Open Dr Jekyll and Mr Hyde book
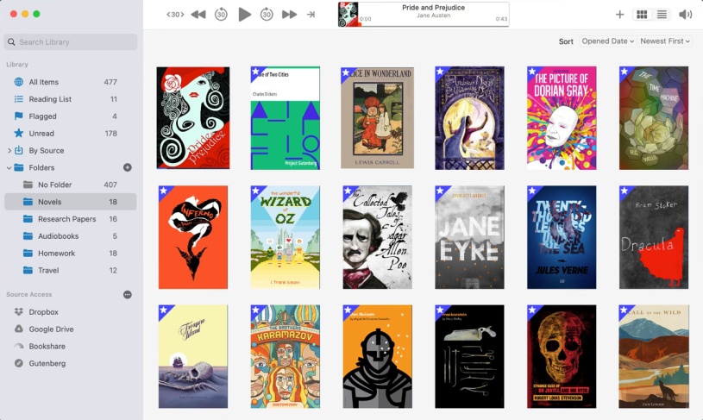This screenshot has width=703, height=420. 562,357
